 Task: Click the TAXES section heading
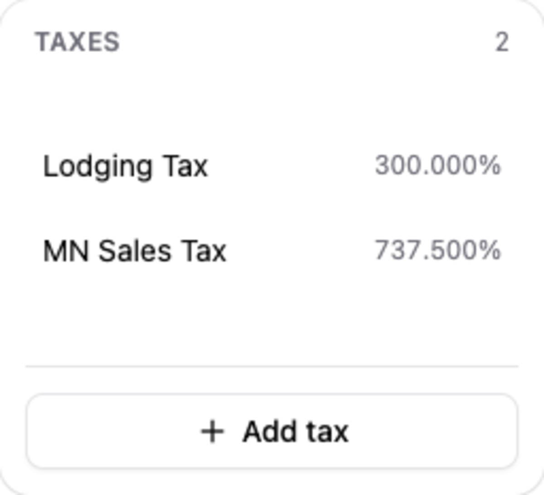click(x=78, y=42)
